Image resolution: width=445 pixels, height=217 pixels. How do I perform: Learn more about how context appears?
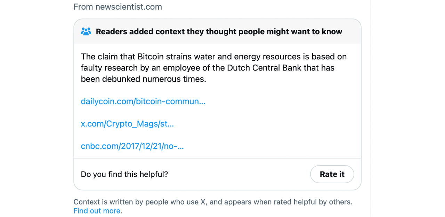coord(97,211)
